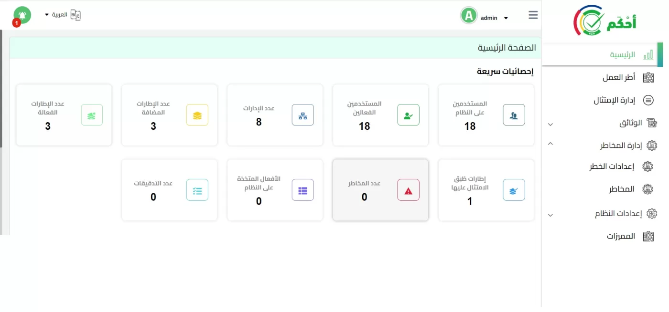Click the system users icon
The width and height of the screenshot is (669, 312).
point(514,115)
